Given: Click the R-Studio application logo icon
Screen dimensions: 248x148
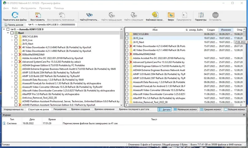Looking at the screenshot, I should 5,3.
